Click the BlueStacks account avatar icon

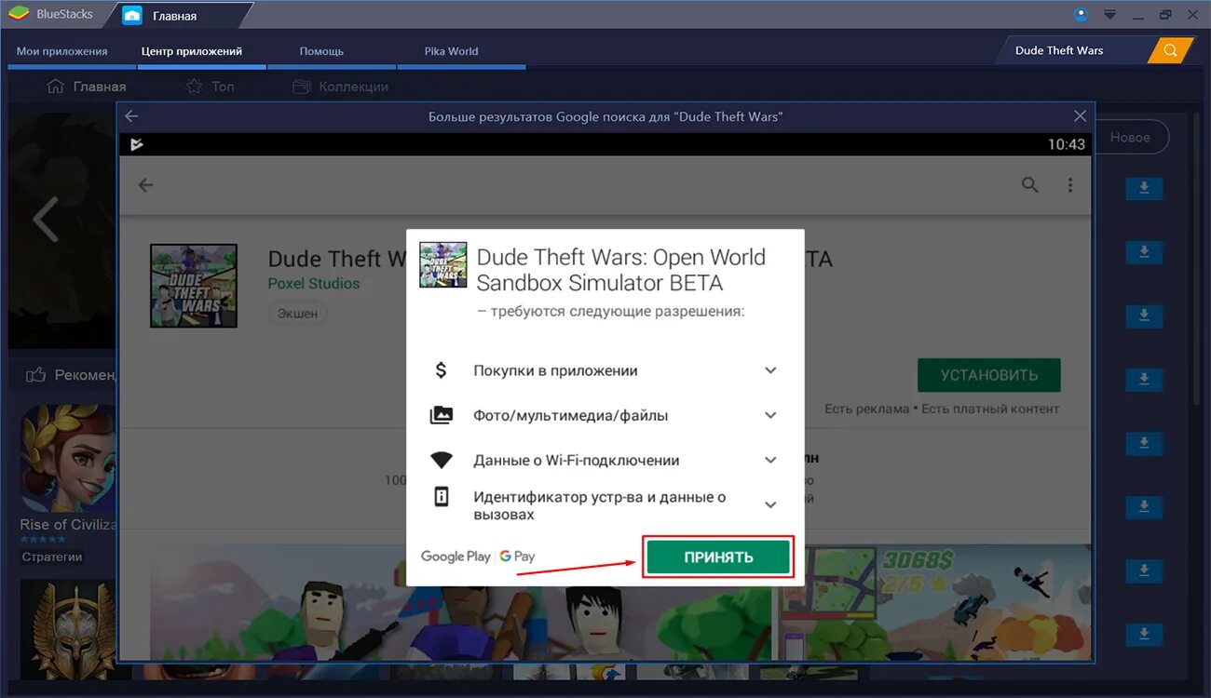click(1081, 14)
